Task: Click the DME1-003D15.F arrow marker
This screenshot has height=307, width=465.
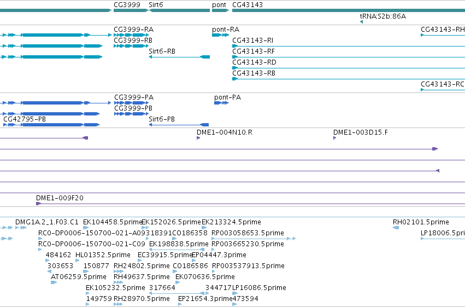Action: click(x=335, y=138)
